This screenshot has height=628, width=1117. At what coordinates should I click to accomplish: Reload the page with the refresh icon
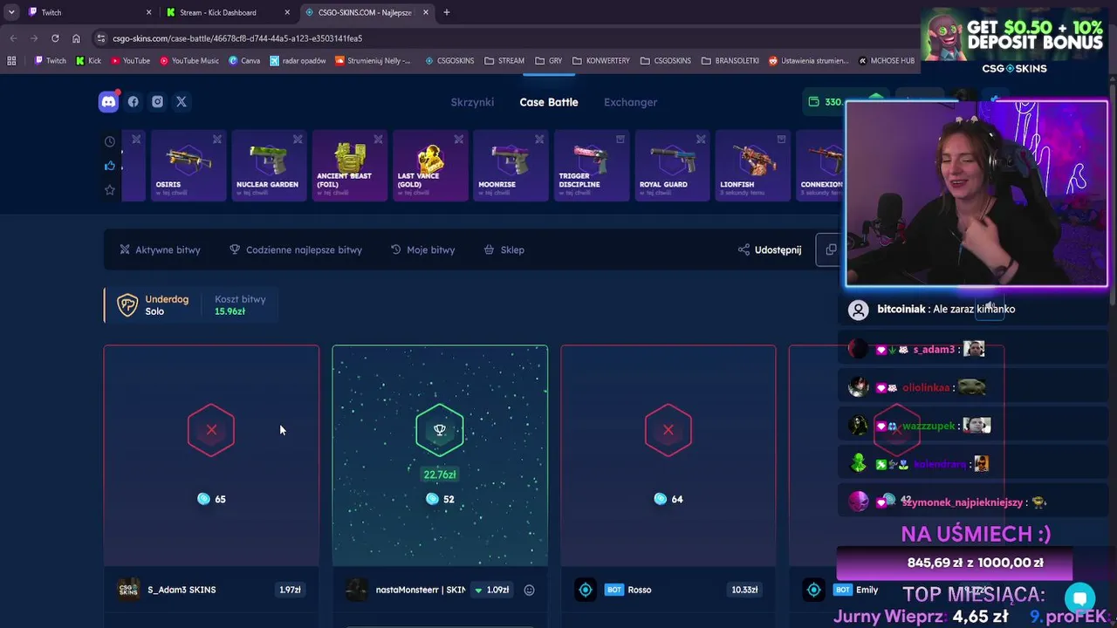pos(55,38)
